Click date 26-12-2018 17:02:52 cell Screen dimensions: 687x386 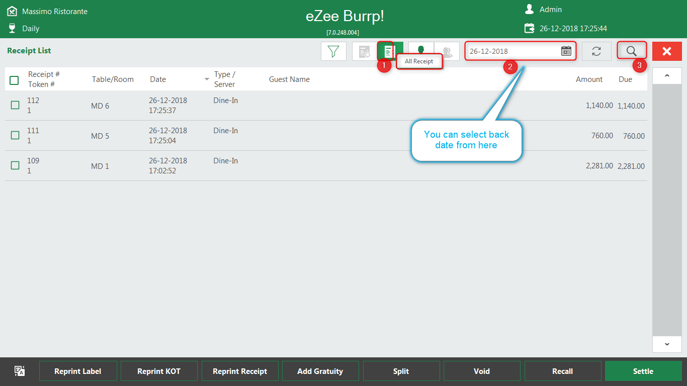pyautogui.click(x=168, y=166)
